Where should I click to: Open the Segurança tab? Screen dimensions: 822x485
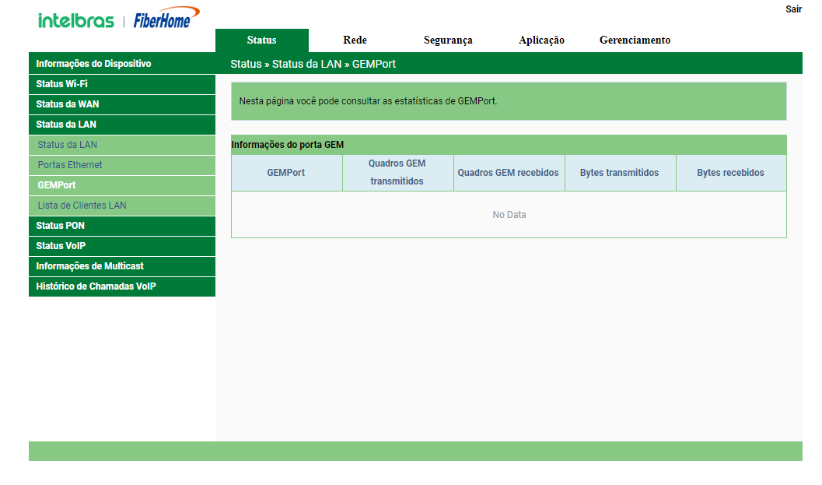tap(448, 40)
